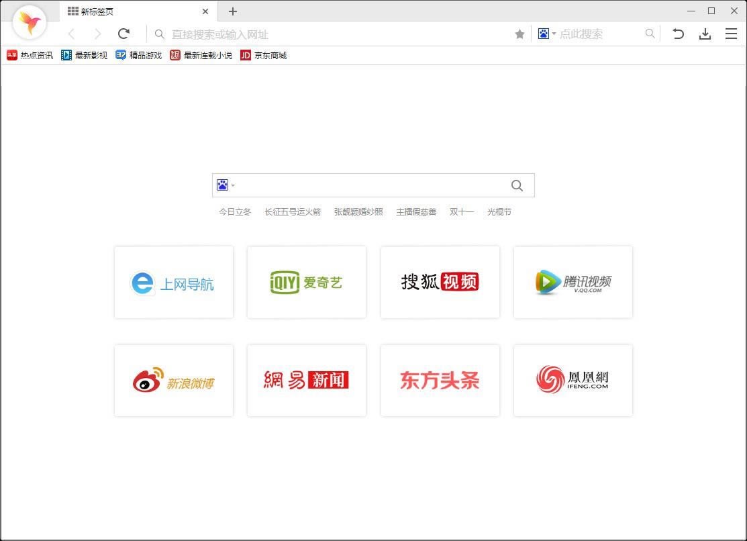
Task: Open the downloads icon in toolbar
Action: pos(705,34)
